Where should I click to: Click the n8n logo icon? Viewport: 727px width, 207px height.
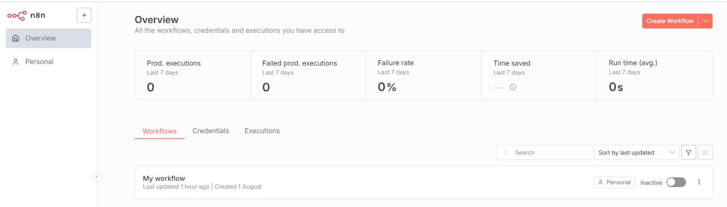(17, 16)
